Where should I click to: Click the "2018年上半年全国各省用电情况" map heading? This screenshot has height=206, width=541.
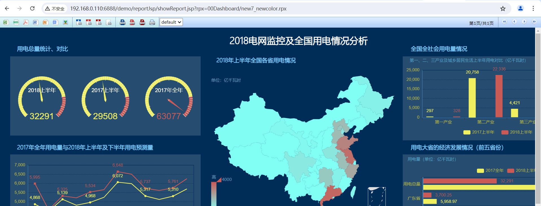(256, 61)
